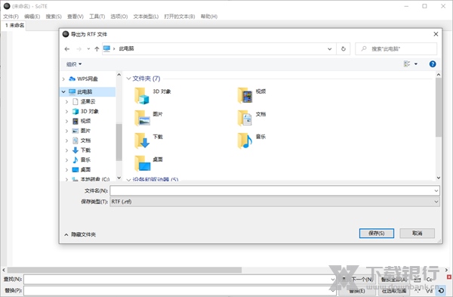Select 此电脑 in navigation tree
Screen dimensions: 453x297
(85, 91)
